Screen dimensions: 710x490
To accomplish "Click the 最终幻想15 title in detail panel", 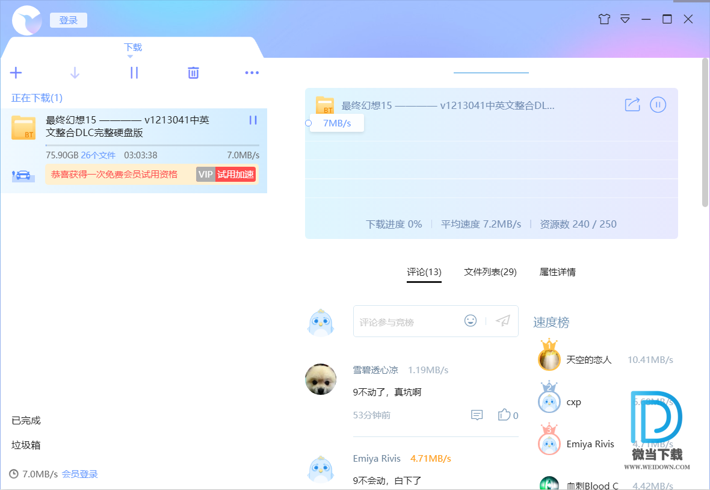I will pos(448,105).
